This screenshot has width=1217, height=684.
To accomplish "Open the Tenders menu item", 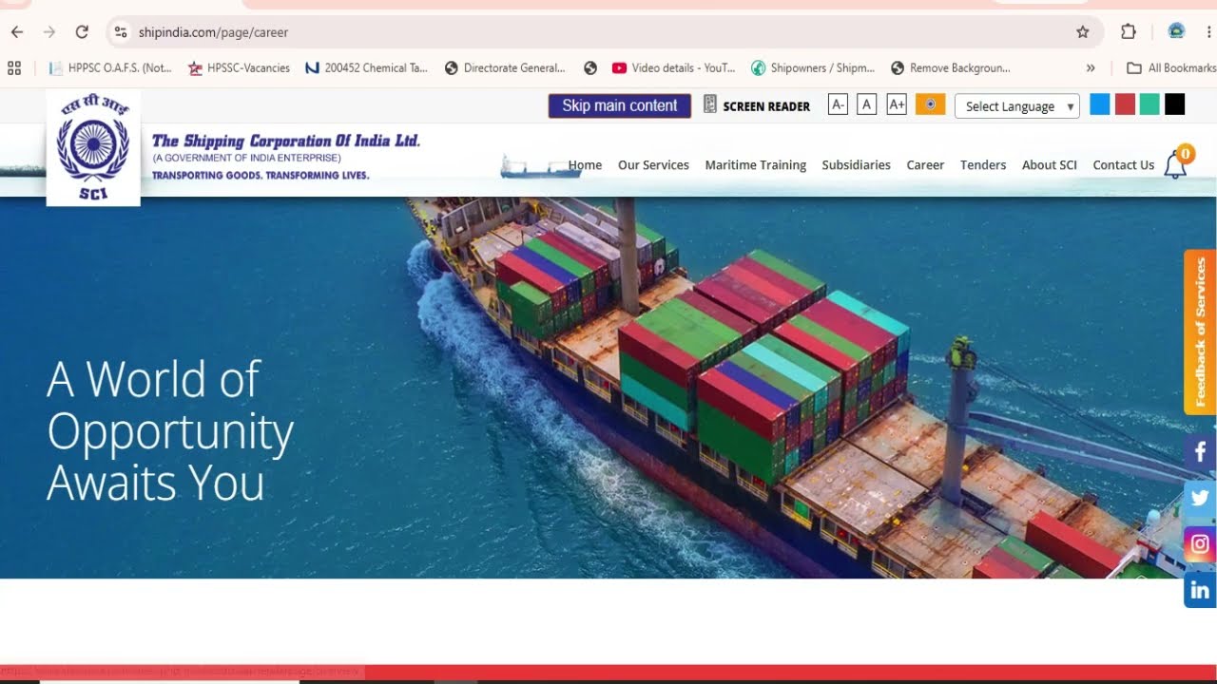I will point(983,165).
